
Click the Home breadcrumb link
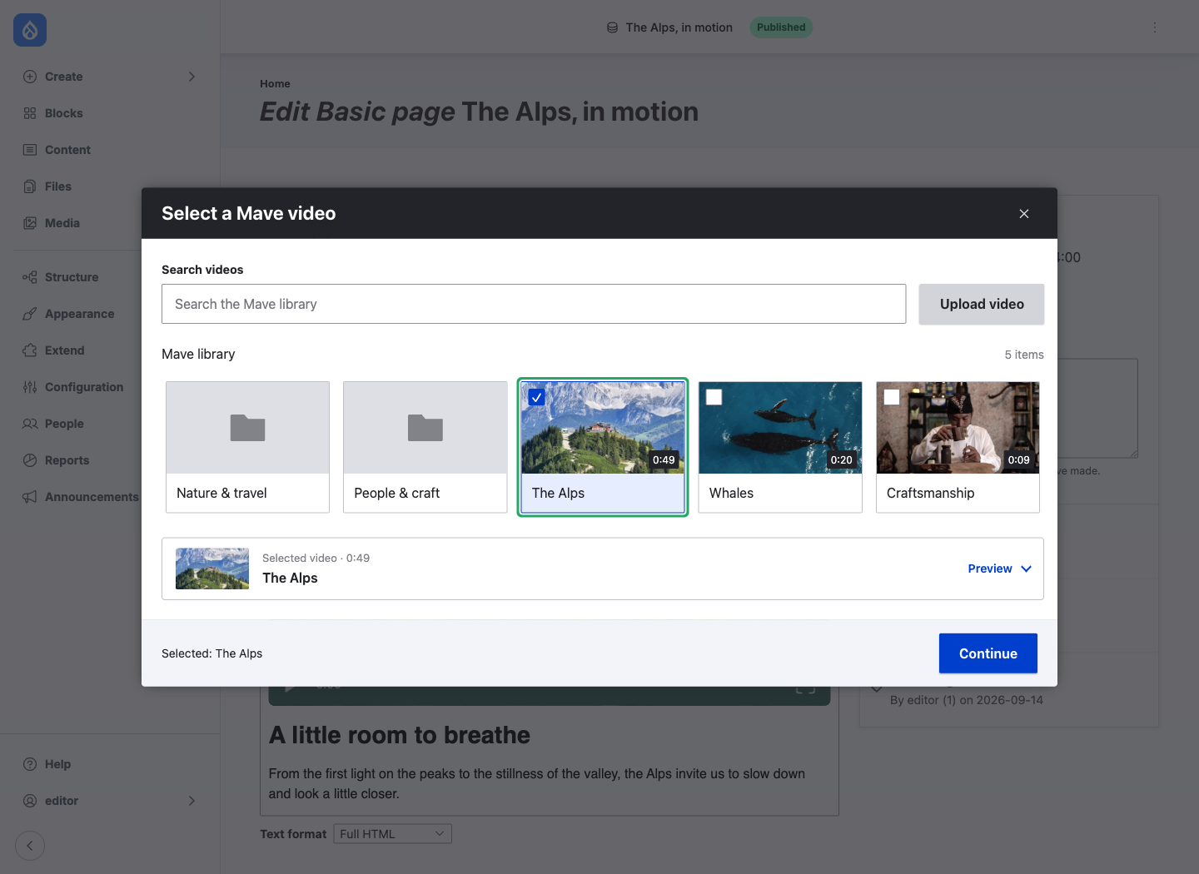(275, 84)
